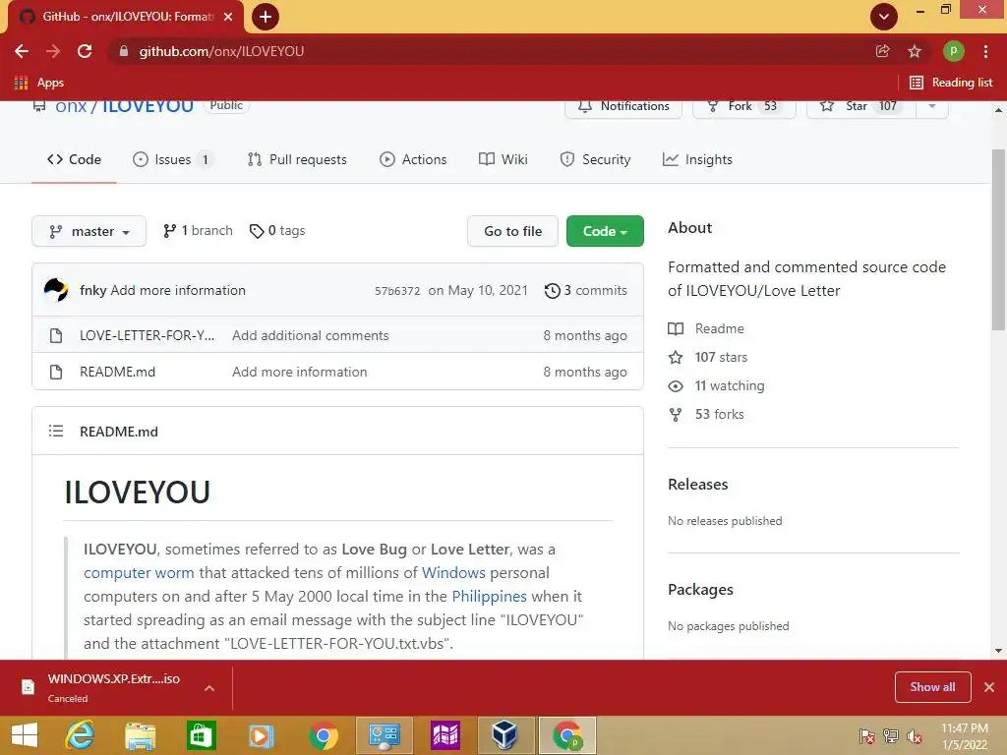1007x755 pixels.
Task: View the 107 stars link
Action: 708,357
